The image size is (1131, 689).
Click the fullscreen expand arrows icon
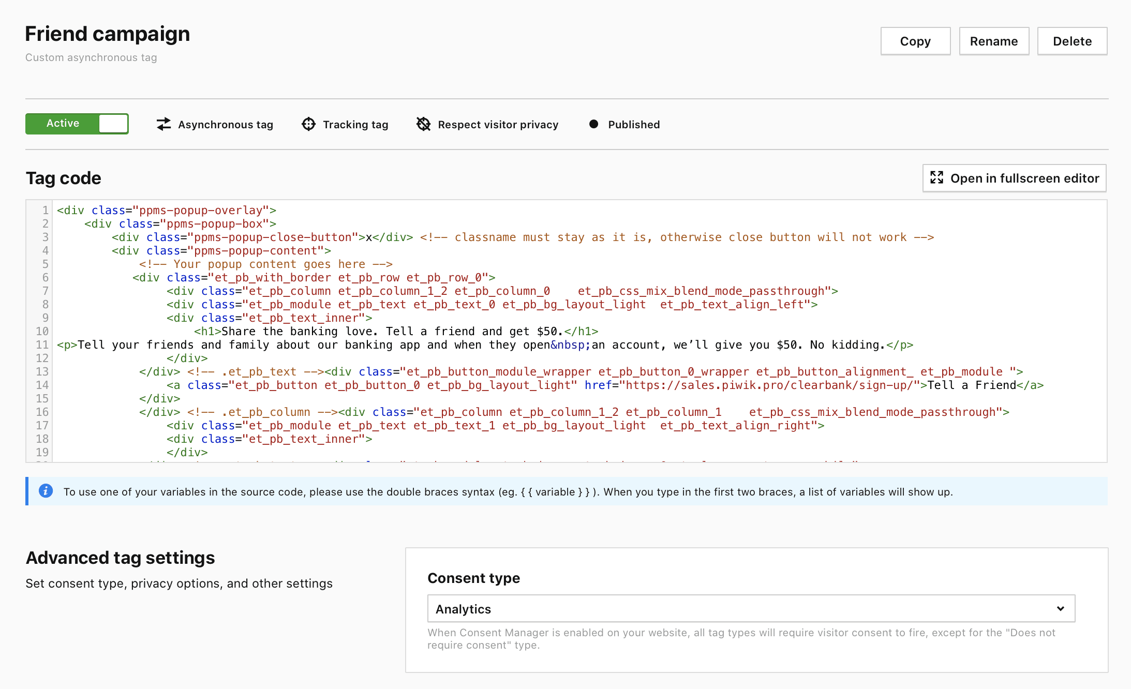point(936,178)
